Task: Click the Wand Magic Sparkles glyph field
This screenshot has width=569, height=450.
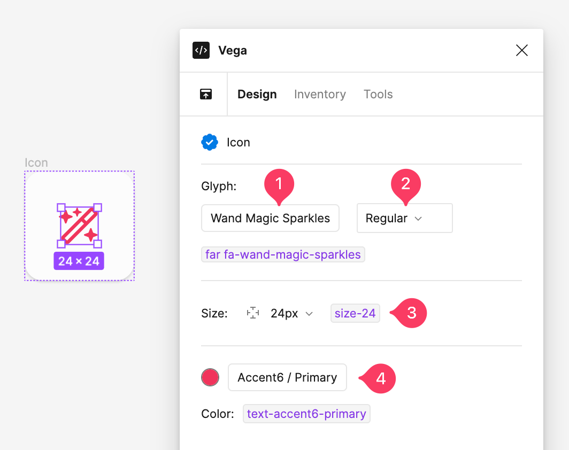Action: [x=271, y=218]
